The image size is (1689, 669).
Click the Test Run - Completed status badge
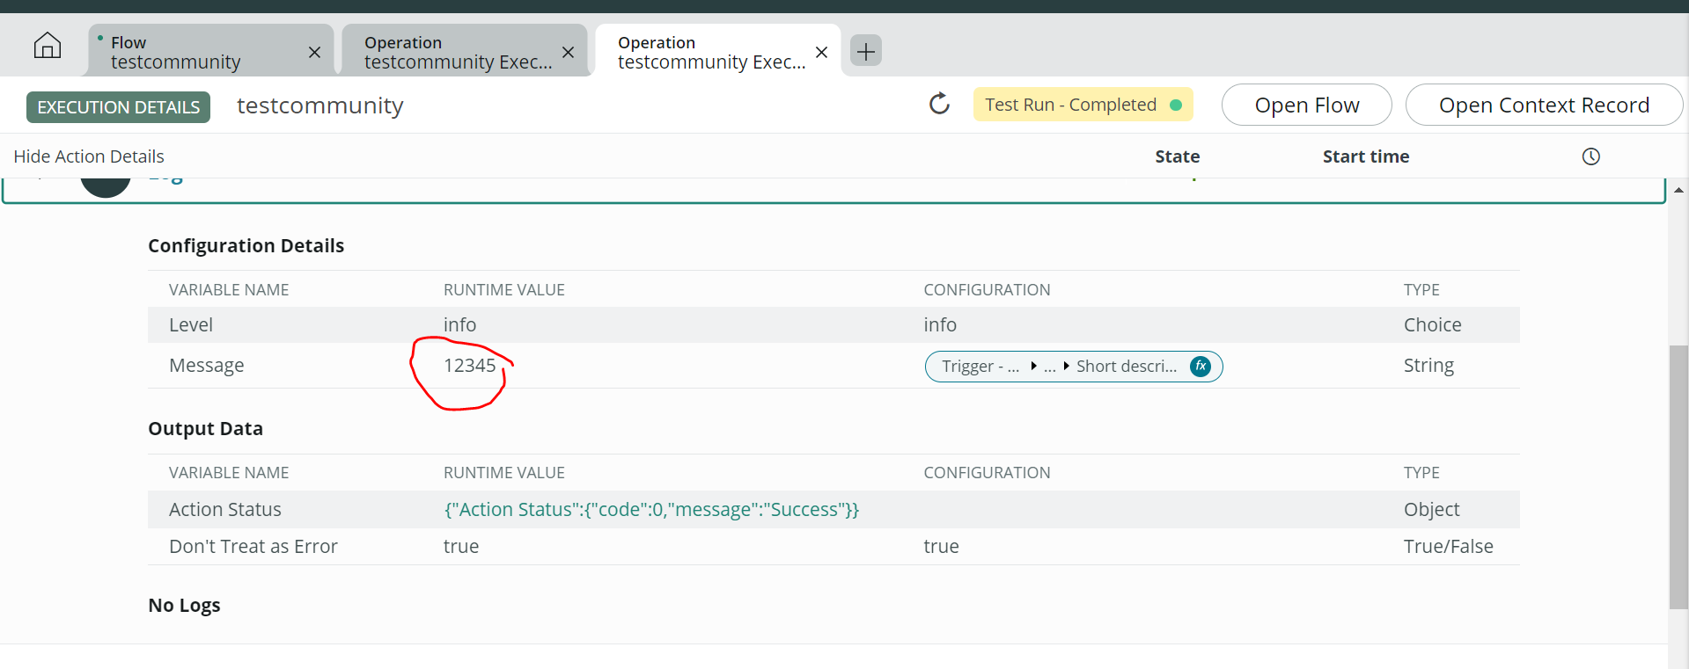tap(1083, 105)
